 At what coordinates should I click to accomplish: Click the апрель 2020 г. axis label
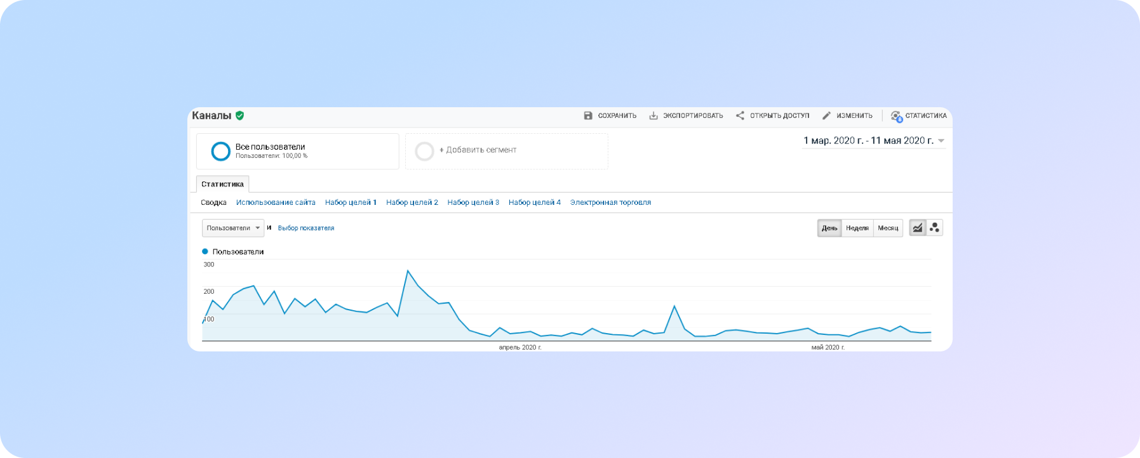tap(520, 348)
